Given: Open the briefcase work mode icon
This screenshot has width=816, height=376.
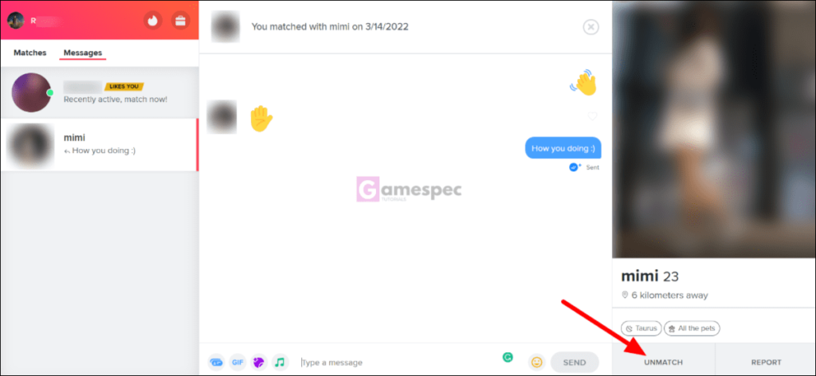Looking at the screenshot, I should click(181, 21).
